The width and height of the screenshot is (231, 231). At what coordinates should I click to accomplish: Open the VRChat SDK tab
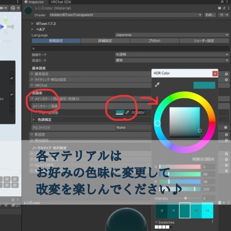pos(61,2)
